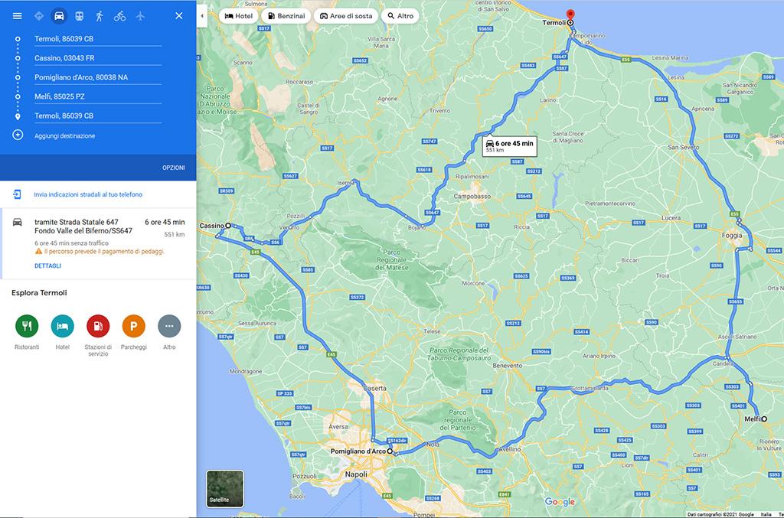The width and height of the screenshot is (784, 518).
Task: Open OPZIONI route options
Action: point(173,168)
